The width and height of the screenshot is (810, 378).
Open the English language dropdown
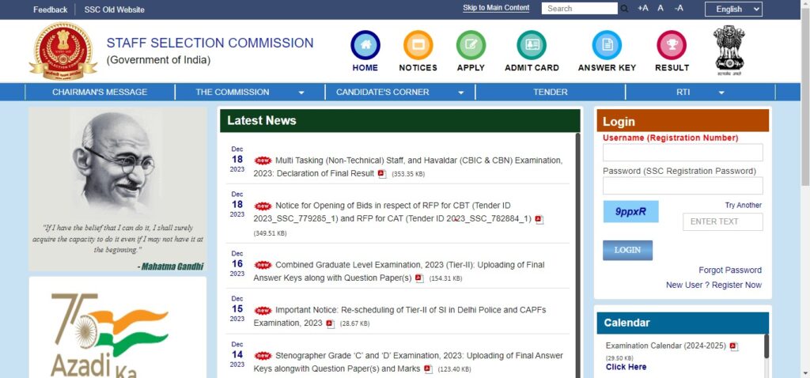(x=733, y=9)
